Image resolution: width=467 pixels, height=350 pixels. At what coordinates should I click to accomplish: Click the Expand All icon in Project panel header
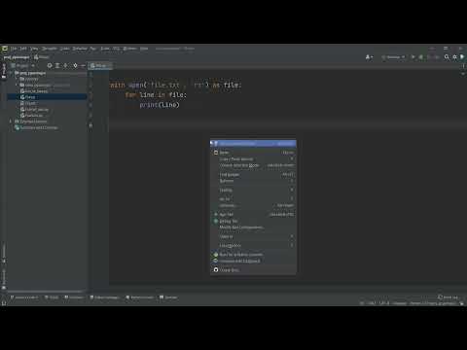tap(57, 65)
